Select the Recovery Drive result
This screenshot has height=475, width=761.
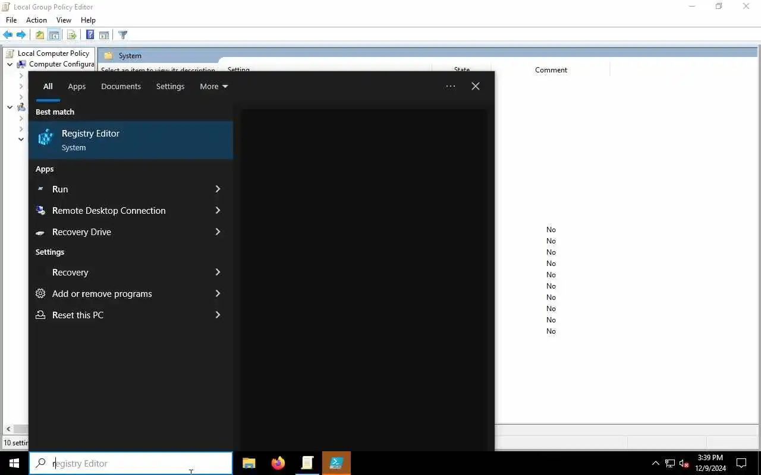point(119,232)
